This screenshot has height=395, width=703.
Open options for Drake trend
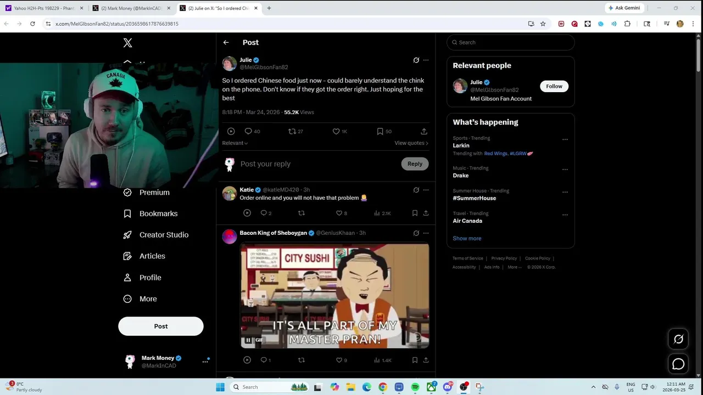pos(565,170)
